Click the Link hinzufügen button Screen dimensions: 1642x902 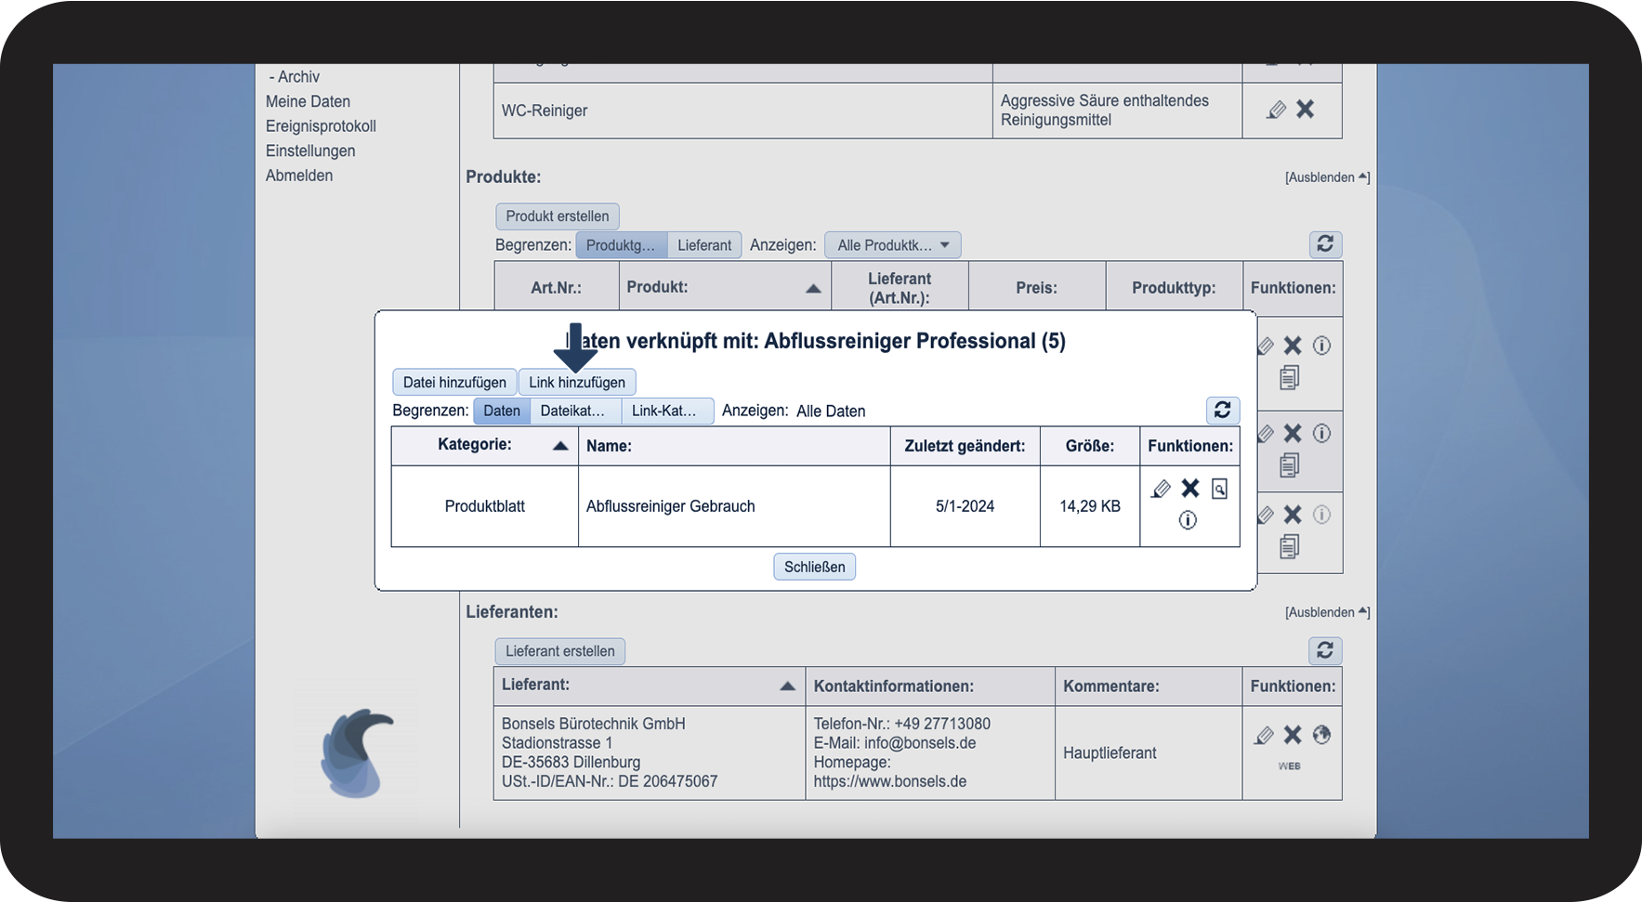coord(577,383)
